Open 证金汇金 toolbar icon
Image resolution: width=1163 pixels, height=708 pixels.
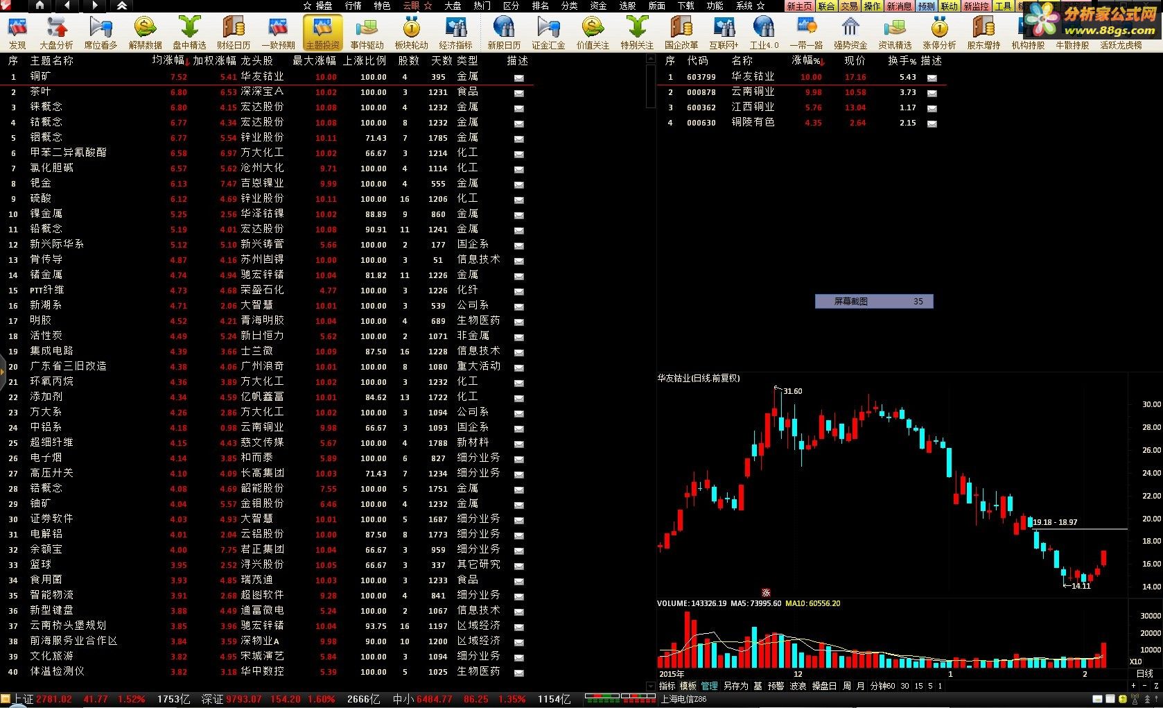coord(548,33)
